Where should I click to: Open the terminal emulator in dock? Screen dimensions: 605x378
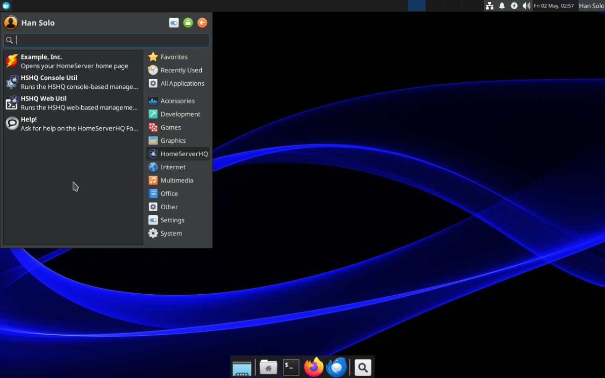291,367
